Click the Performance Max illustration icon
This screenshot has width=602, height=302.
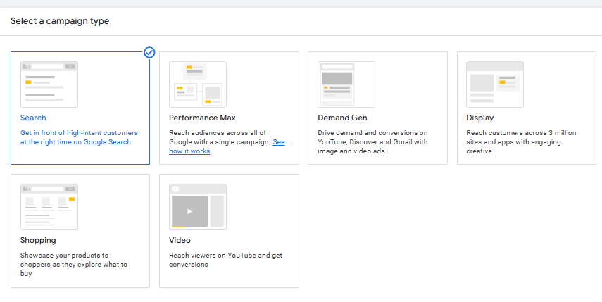tap(198, 84)
